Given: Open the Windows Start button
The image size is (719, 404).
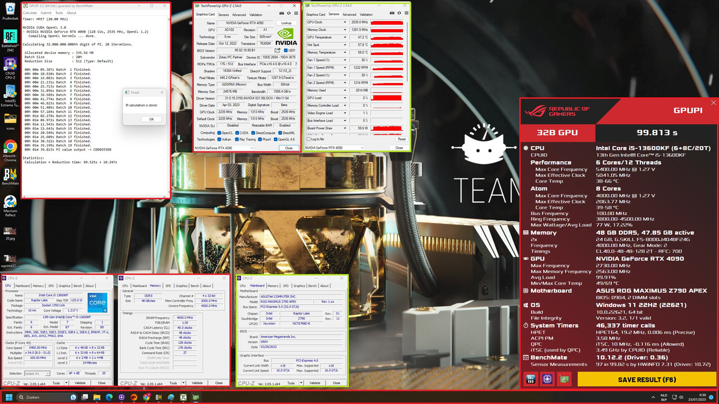Looking at the screenshot, I should pyautogui.click(x=9, y=397).
